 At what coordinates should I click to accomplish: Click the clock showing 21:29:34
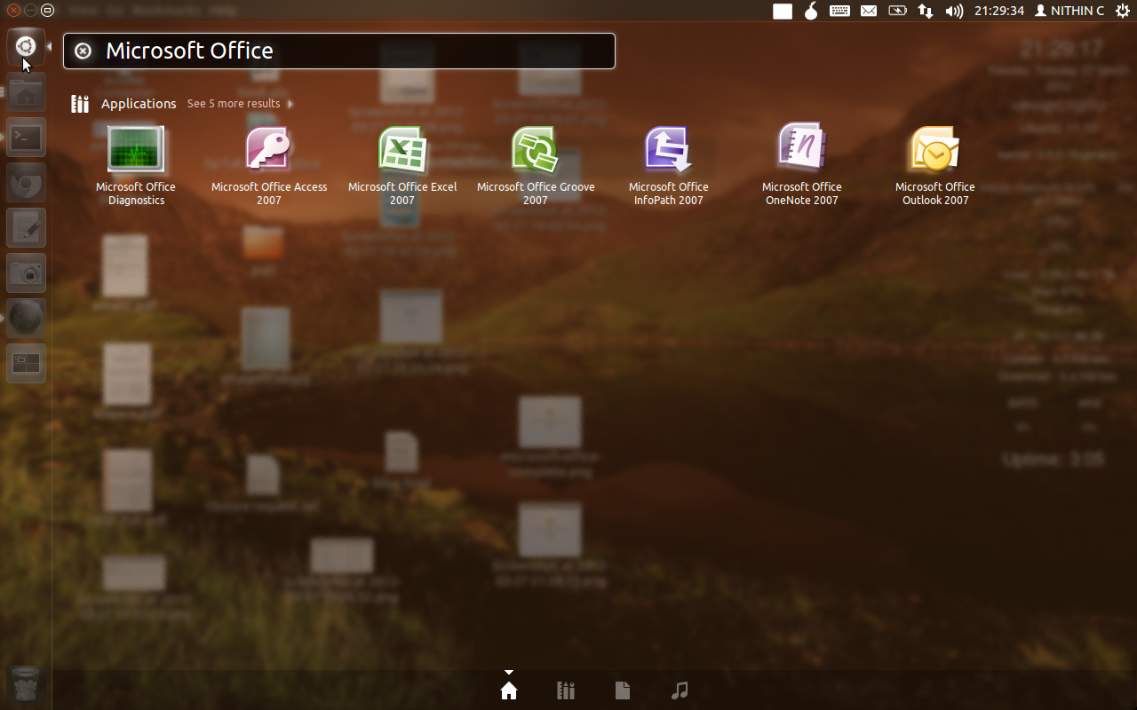point(999,11)
